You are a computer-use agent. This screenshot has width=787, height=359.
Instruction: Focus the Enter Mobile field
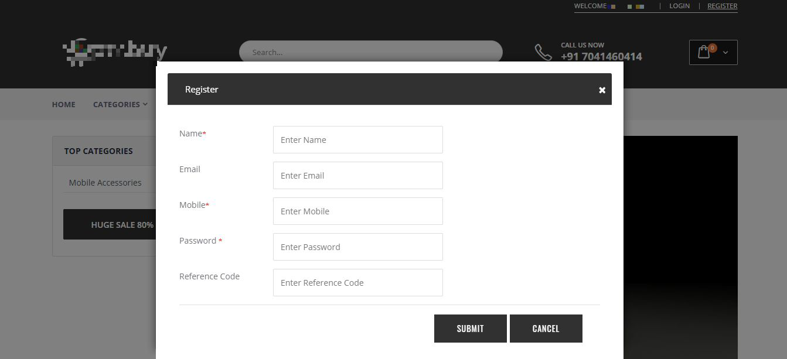click(358, 211)
